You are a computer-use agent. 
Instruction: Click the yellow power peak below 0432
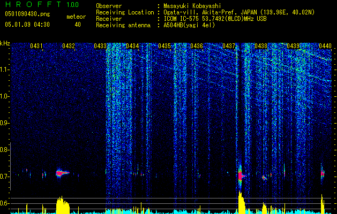63,205
